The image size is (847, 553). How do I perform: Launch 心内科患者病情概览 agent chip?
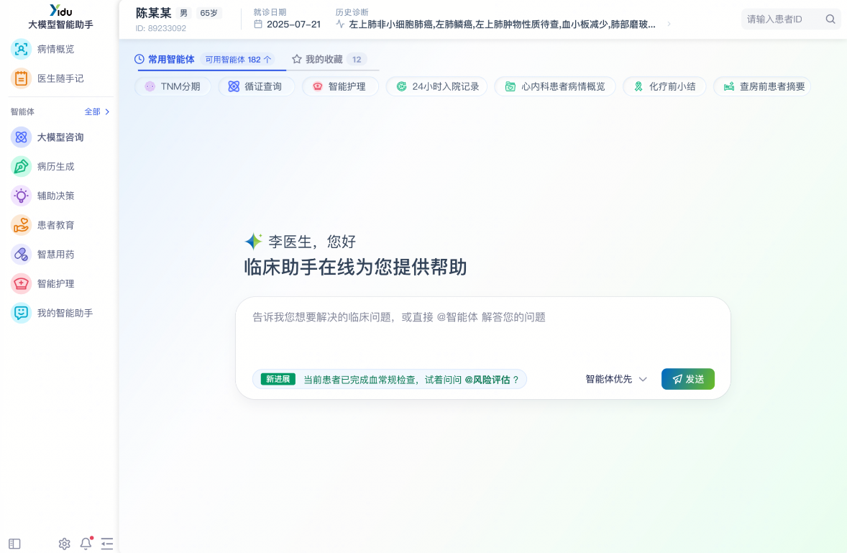coord(555,86)
